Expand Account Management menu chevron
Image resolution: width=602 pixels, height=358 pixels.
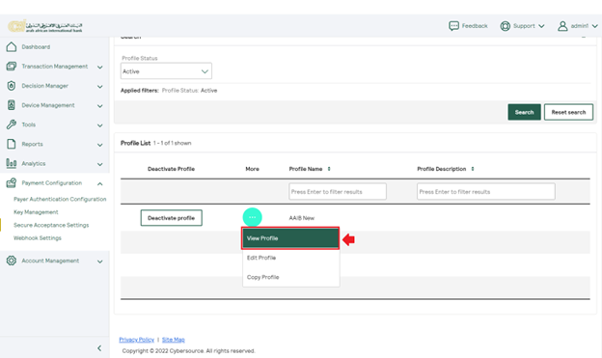(x=99, y=262)
